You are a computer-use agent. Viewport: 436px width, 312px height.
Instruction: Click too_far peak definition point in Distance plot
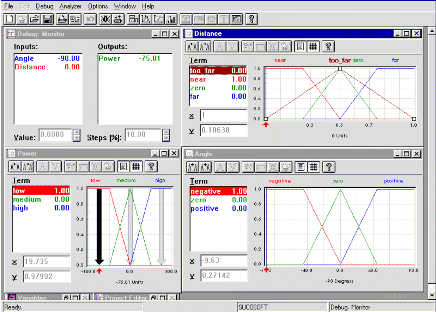click(x=340, y=69)
